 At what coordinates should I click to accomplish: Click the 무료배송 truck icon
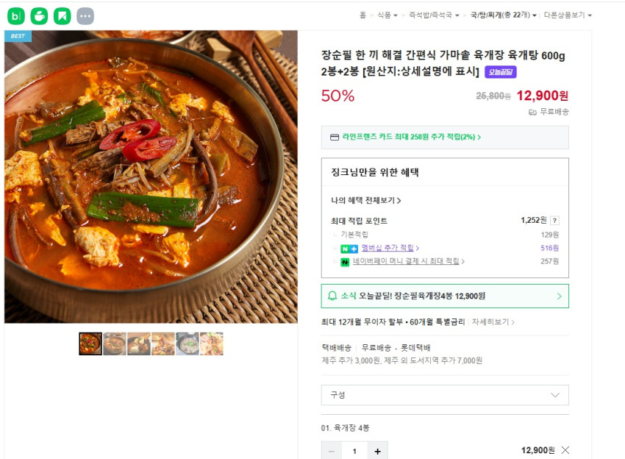tap(532, 111)
